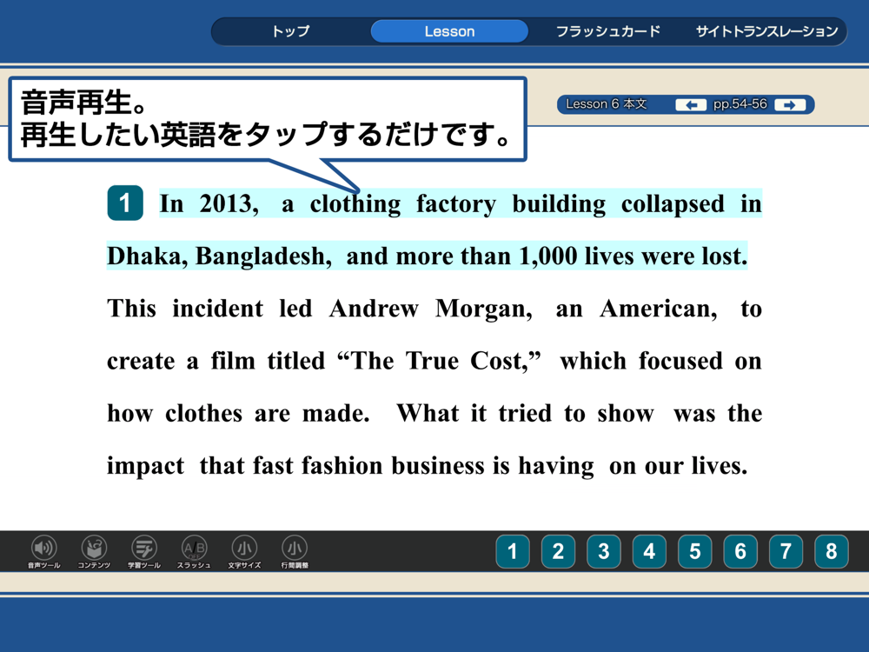Open the フラッシュカード tab
869x652 pixels.
click(x=608, y=31)
